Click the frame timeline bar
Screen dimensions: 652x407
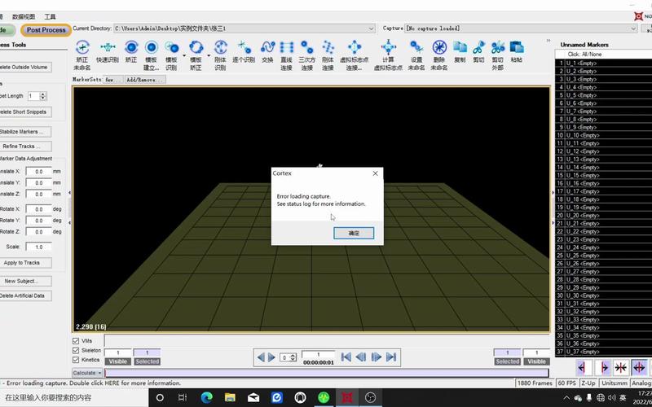[x=327, y=373]
